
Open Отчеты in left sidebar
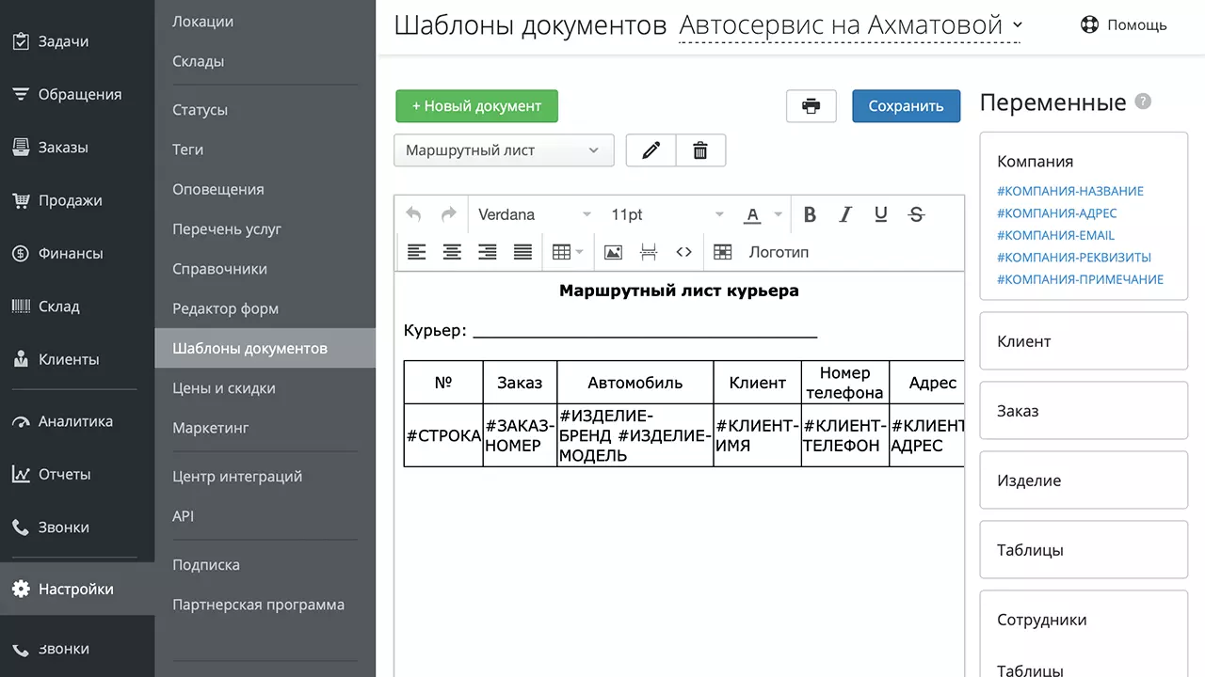click(x=77, y=474)
